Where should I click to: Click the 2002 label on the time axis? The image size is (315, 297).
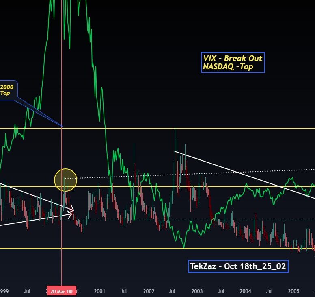[149, 291]
